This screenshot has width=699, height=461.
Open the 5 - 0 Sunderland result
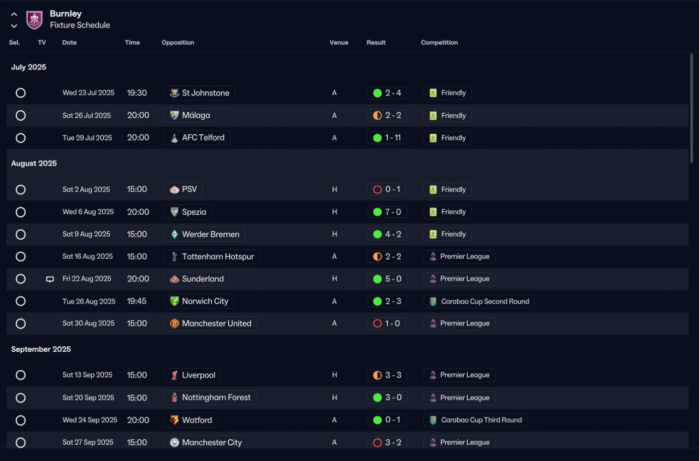coord(387,279)
